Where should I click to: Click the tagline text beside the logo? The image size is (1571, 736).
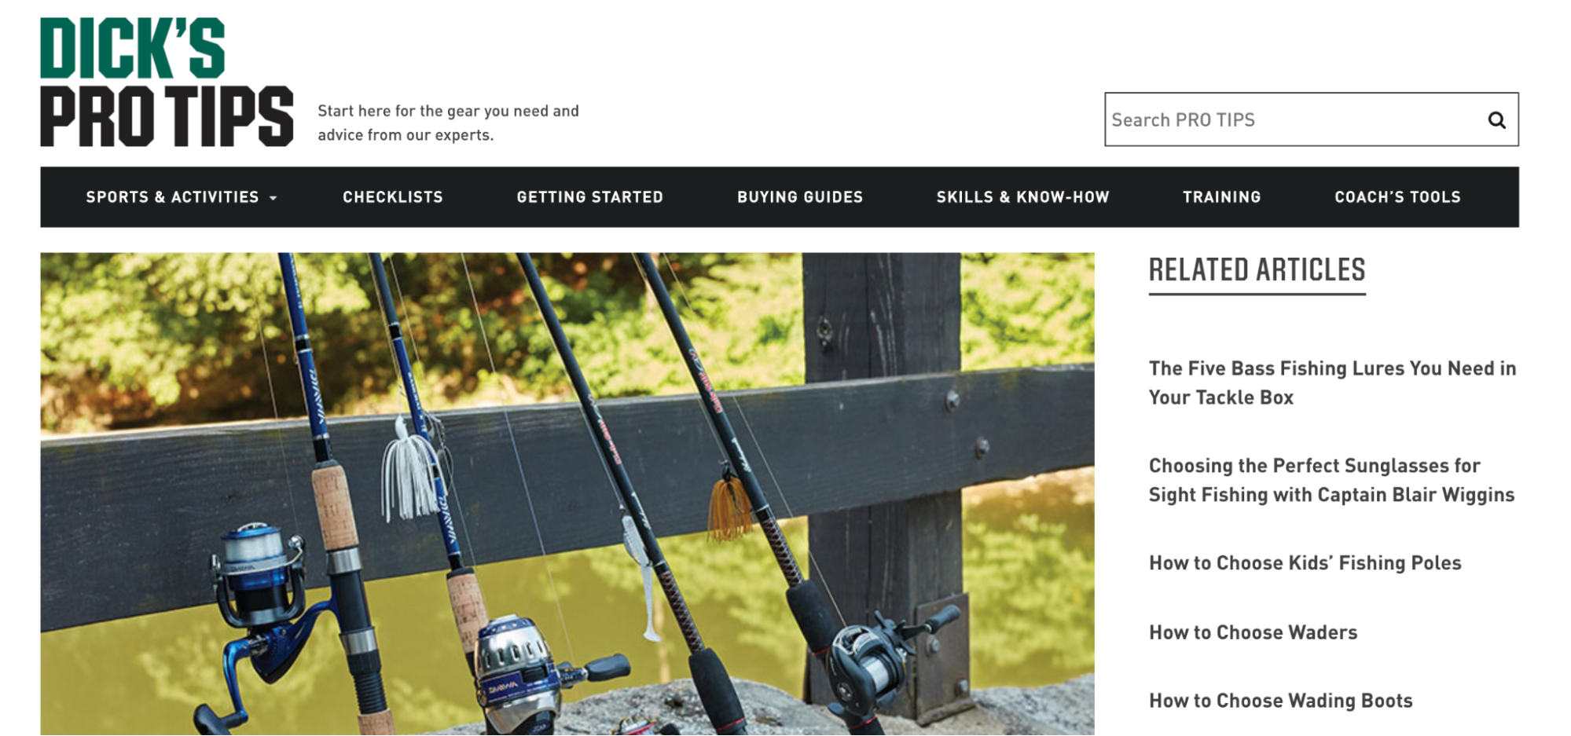448,123
